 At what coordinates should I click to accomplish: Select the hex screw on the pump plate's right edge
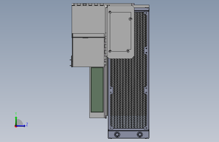click(x=131, y=19)
